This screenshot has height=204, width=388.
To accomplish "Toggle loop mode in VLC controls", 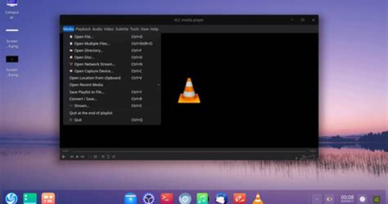I will (108, 157).
